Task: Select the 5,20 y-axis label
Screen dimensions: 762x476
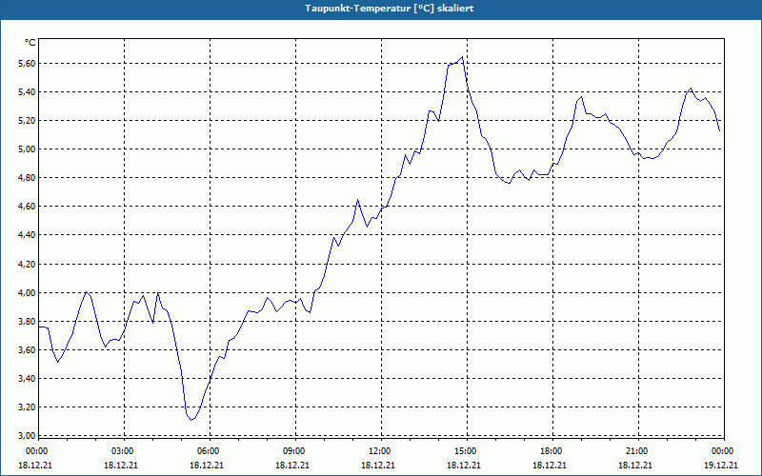Action: point(28,121)
